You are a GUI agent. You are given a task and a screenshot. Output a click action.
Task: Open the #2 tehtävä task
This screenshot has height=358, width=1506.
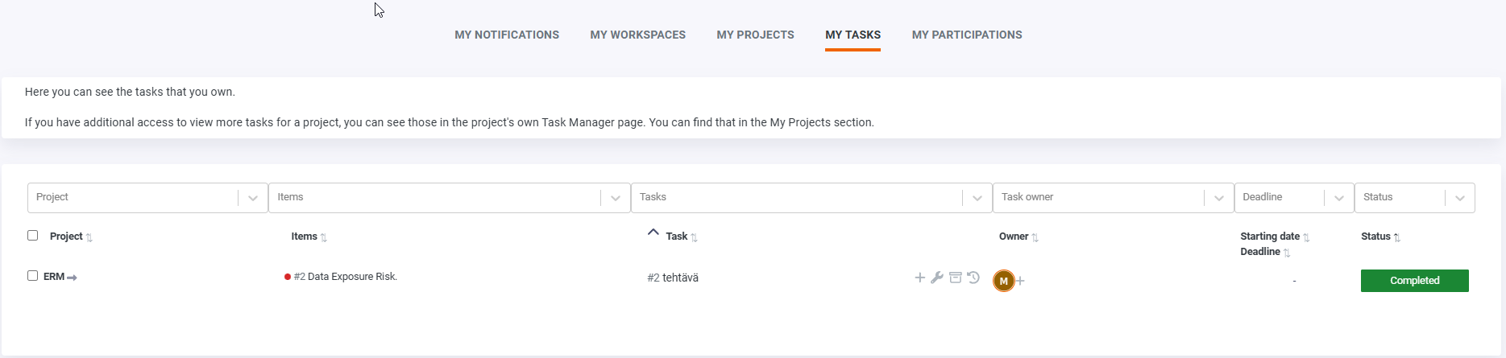(x=673, y=278)
